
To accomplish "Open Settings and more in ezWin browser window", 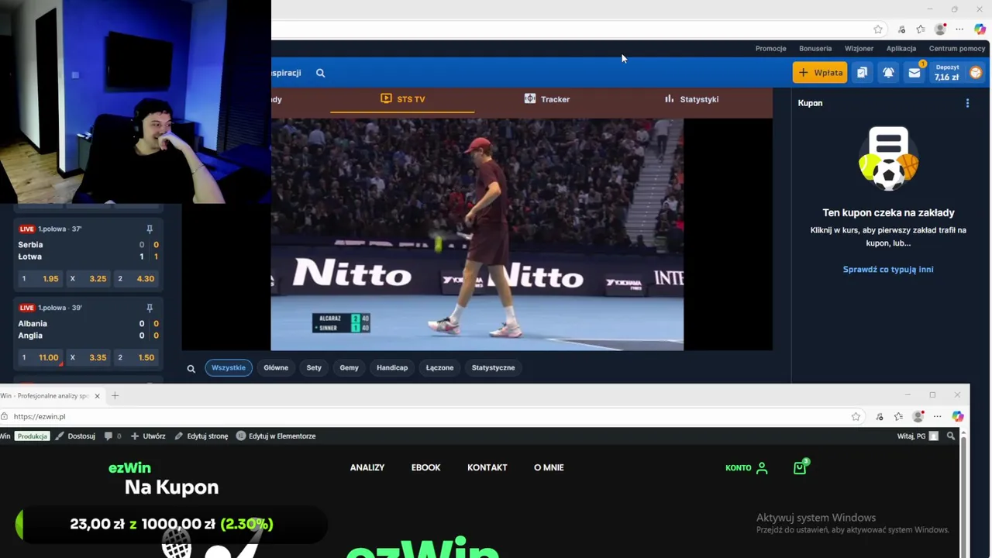I will point(937,417).
